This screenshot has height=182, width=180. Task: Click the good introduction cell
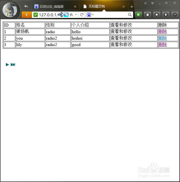[90, 45]
